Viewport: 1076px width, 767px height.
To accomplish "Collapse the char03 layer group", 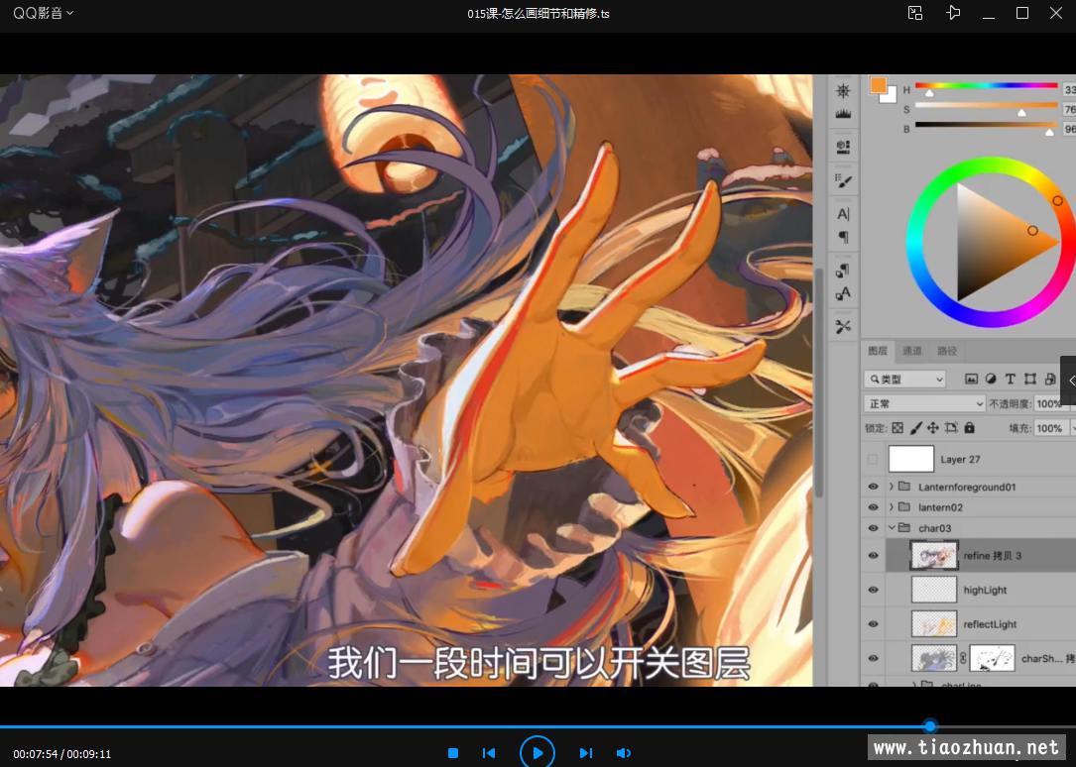I will tap(892, 528).
